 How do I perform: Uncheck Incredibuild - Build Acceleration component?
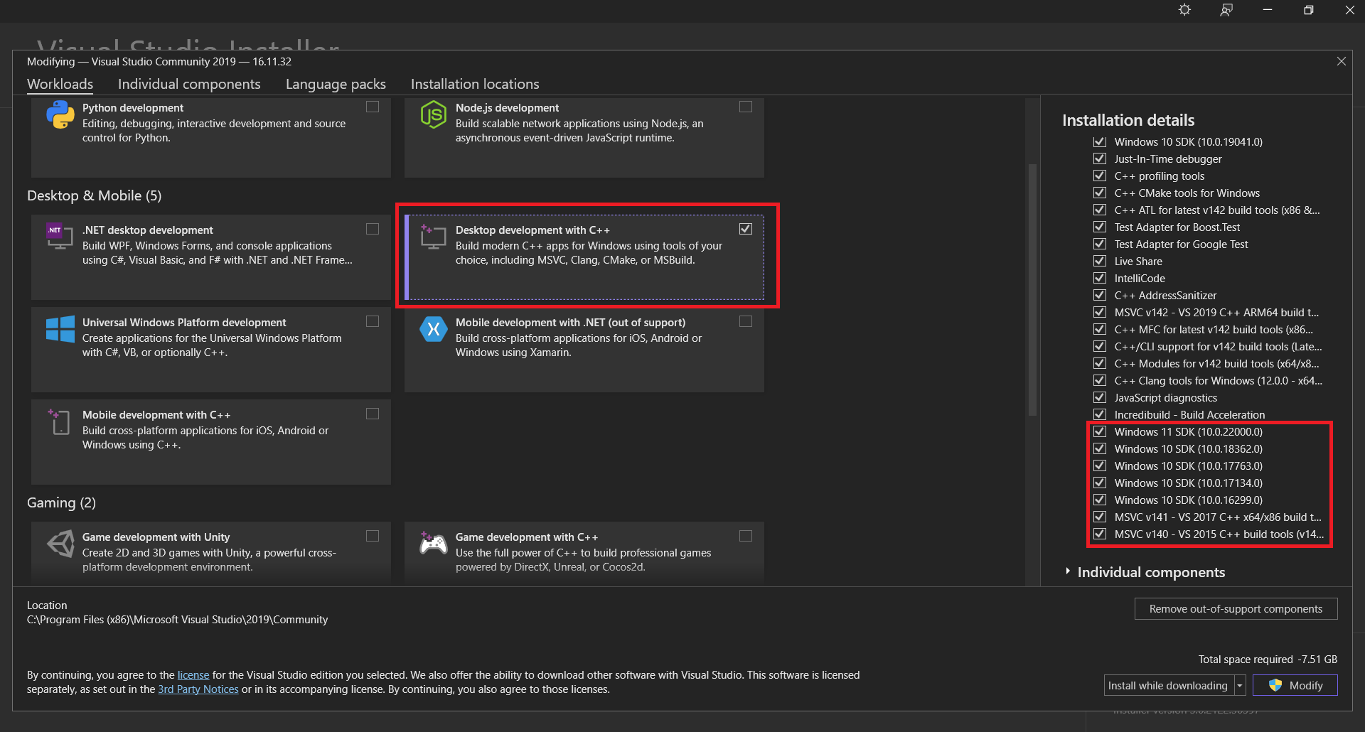pyautogui.click(x=1100, y=414)
